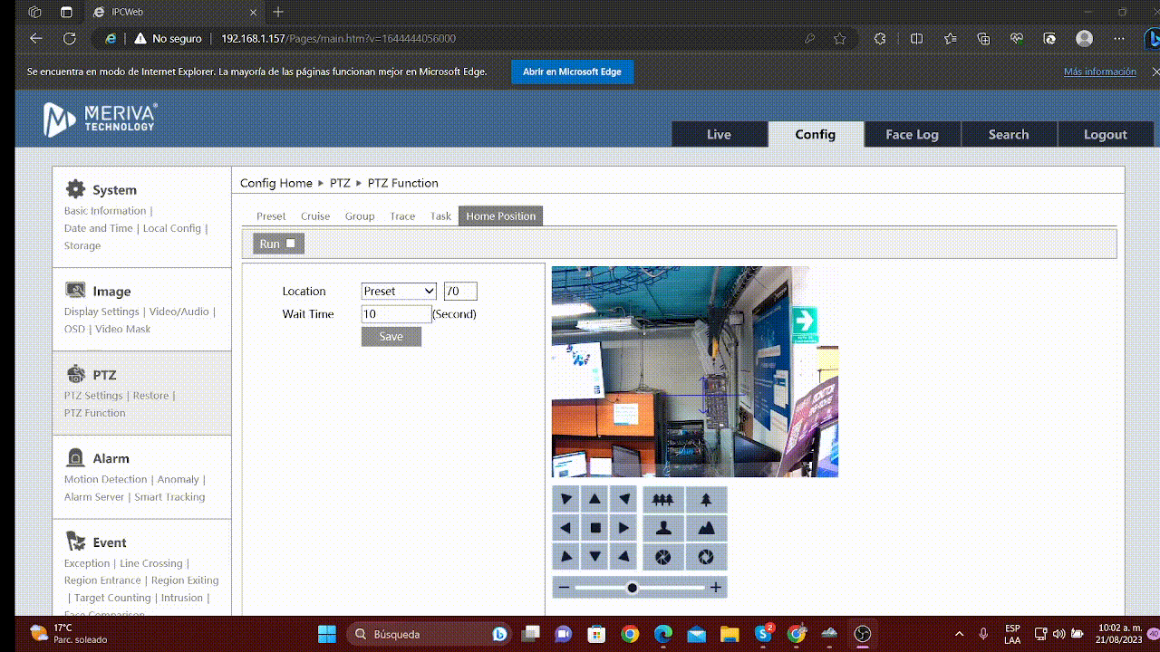Viewport: 1160px width, 652px height.
Task: Click the PTZ speed slider handle
Action: click(x=633, y=588)
